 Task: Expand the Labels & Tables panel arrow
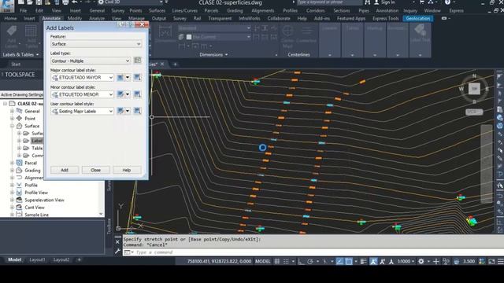tap(37, 55)
